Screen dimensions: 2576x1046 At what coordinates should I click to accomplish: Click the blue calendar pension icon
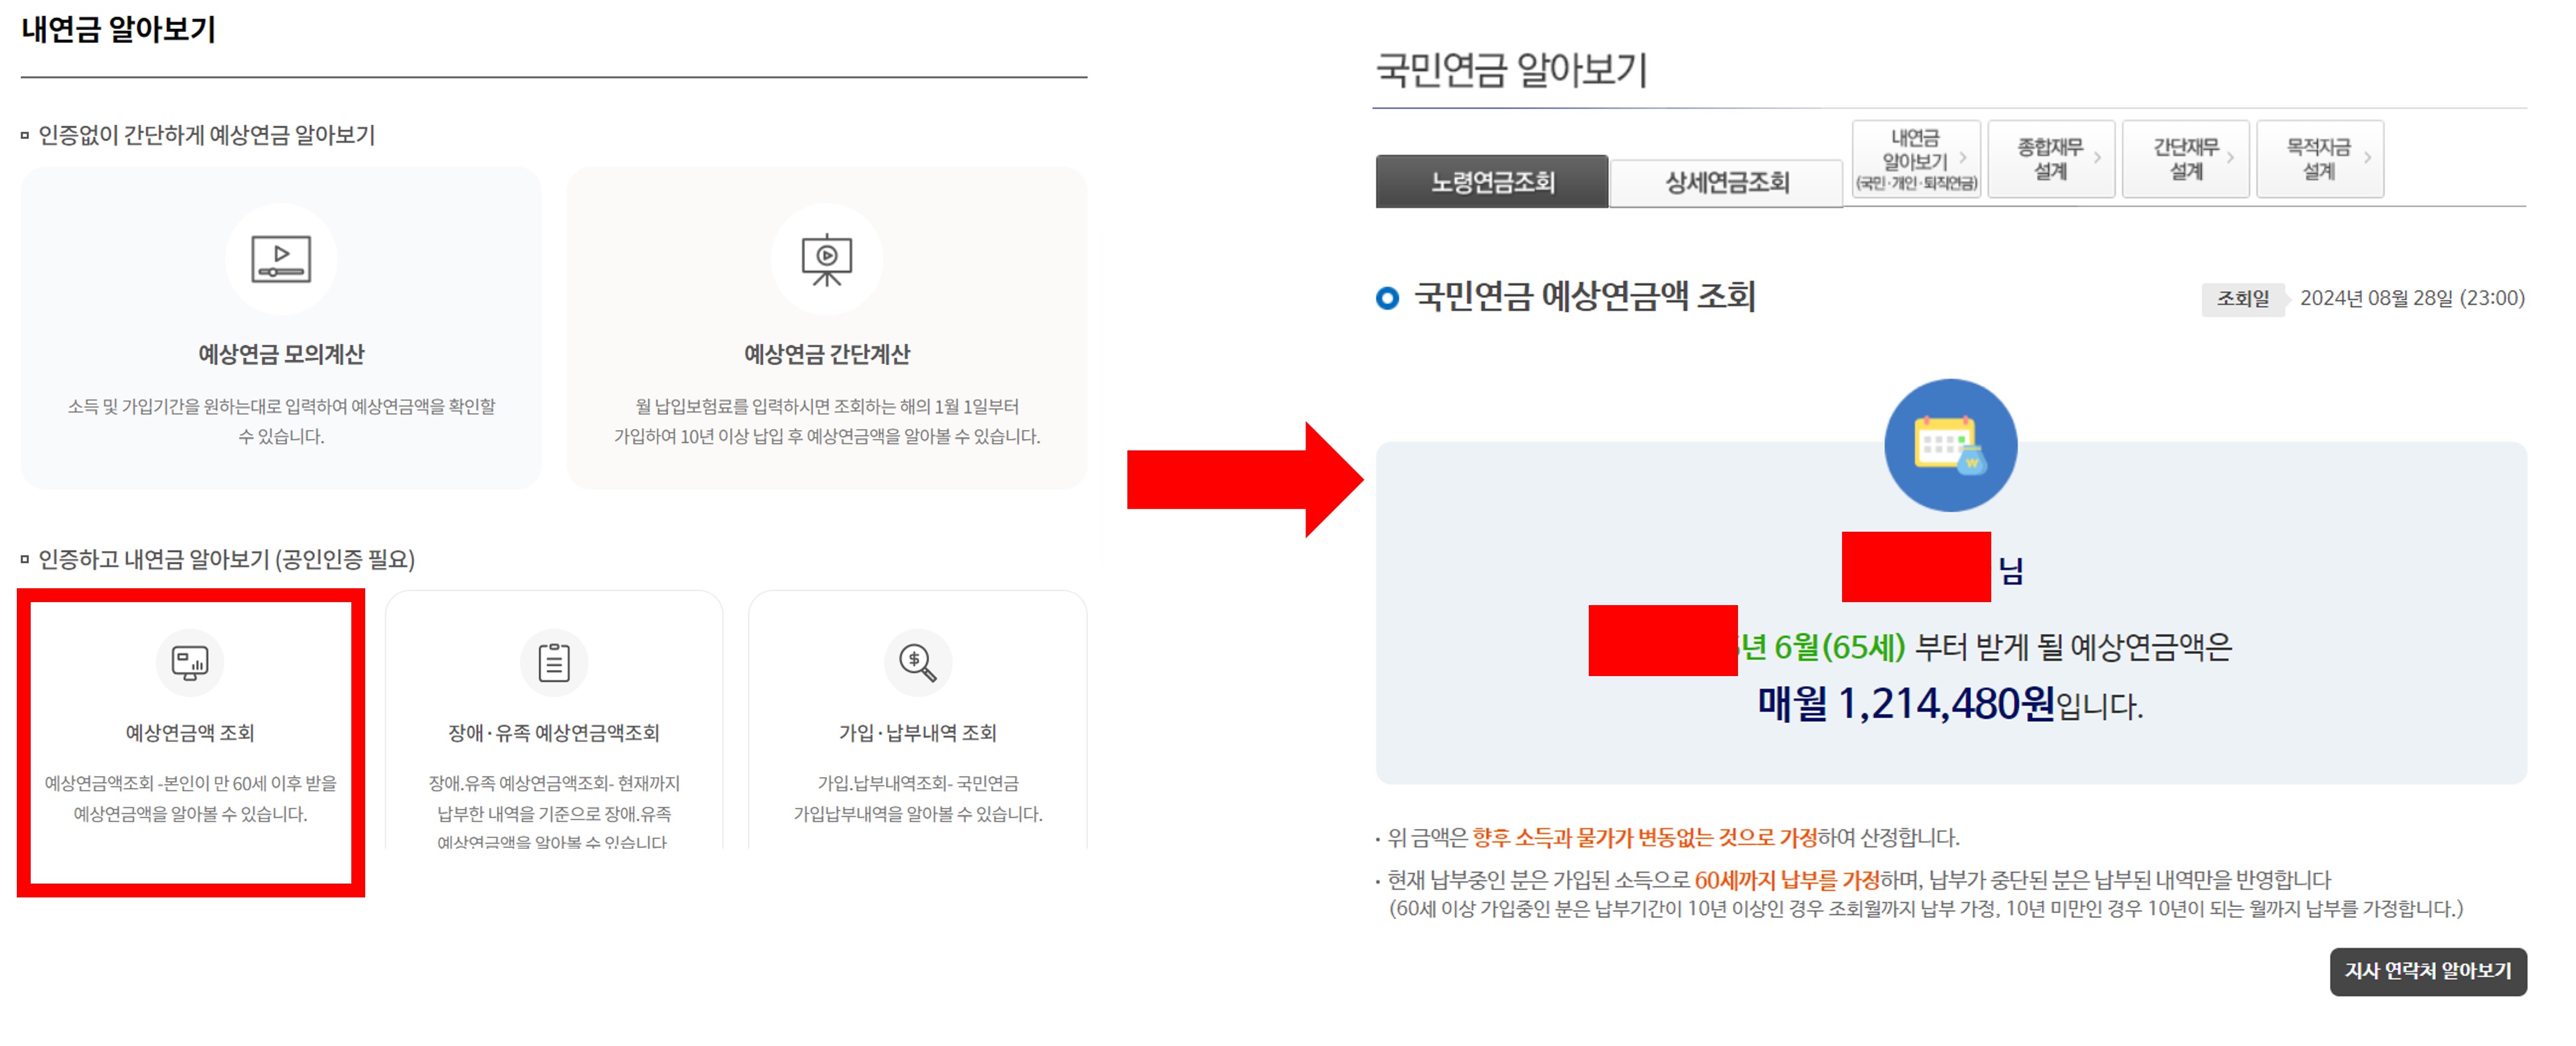(1949, 445)
